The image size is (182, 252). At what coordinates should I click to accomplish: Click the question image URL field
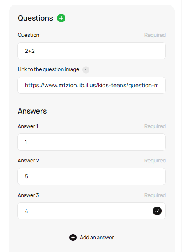(x=91, y=86)
